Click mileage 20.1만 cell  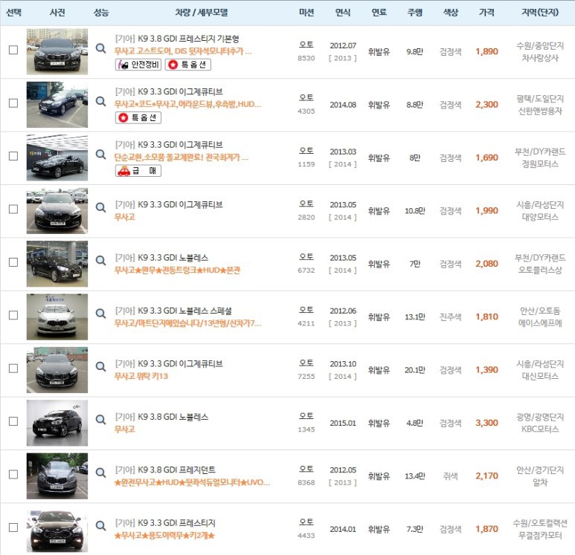[415, 370]
